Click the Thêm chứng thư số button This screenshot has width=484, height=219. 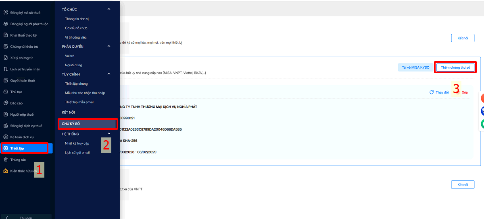(455, 68)
